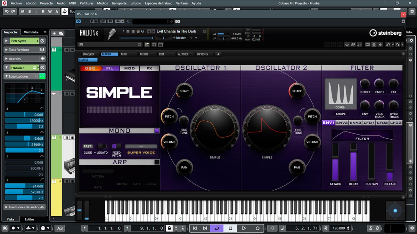Image resolution: width=417 pixels, height=234 pixels.
Task: Collapse the Ecualizadores section
Action: [x=7, y=76]
